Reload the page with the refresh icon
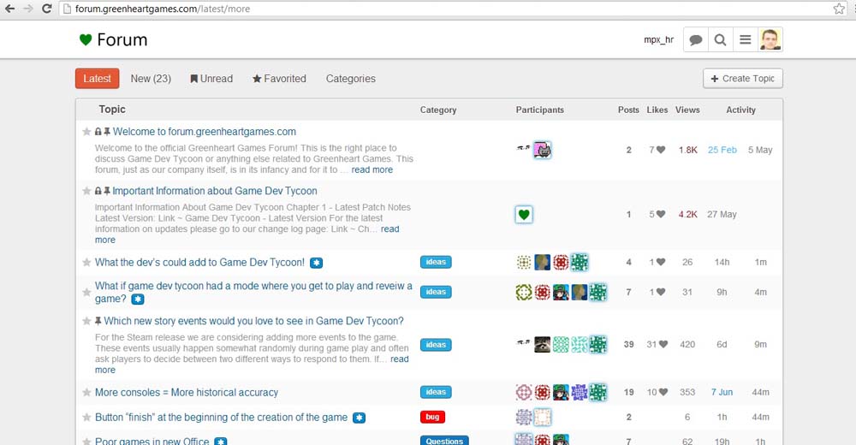The height and width of the screenshot is (445, 856). [46, 9]
